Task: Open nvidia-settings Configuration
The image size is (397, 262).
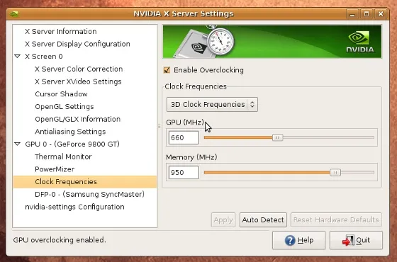Action: pos(74,207)
